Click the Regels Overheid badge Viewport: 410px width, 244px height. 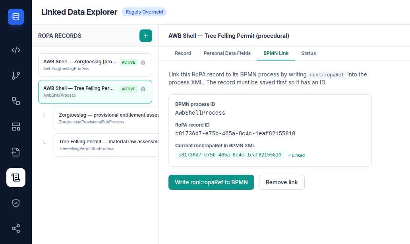pos(144,12)
